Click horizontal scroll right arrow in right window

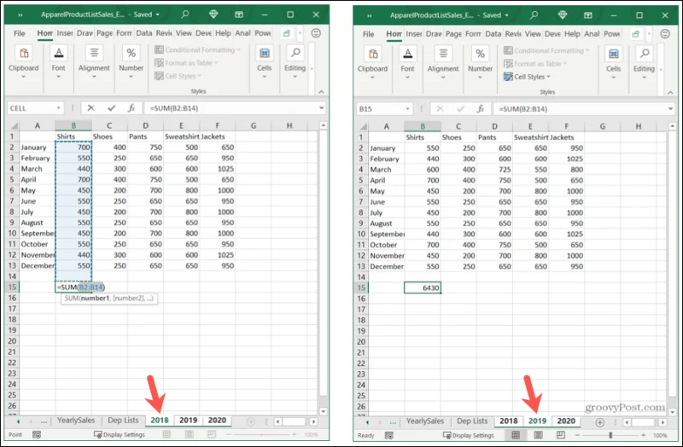(x=663, y=422)
